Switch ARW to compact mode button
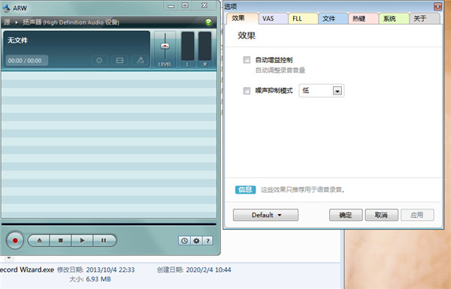451x289 pixels. (x=185, y=5)
